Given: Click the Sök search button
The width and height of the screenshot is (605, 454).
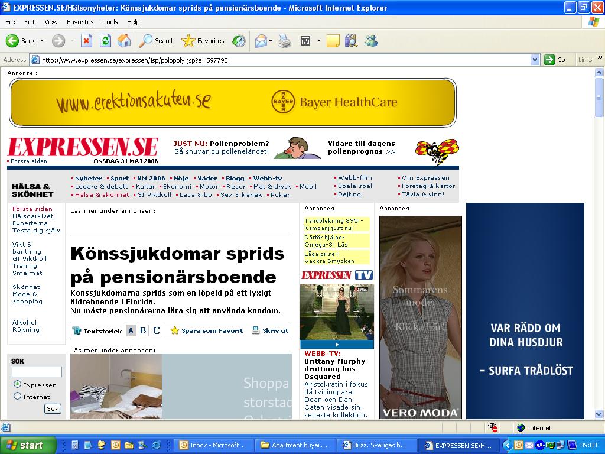Looking at the screenshot, I should point(53,409).
